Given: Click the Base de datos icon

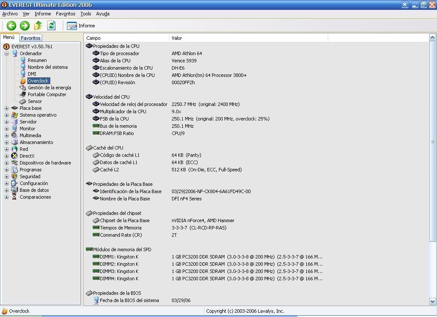Looking at the screenshot, I should point(15,190).
